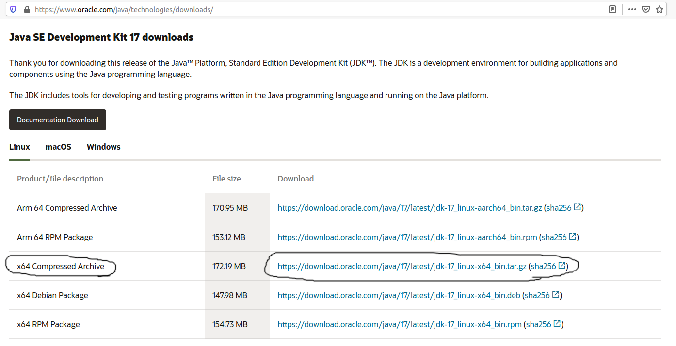The width and height of the screenshot is (676, 346).
Task: Switch to the Windows tab
Action: point(104,147)
